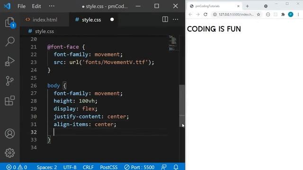Open the Search view in activity bar
Image resolution: width=303 pixels, height=170 pixels.
pos(9,42)
